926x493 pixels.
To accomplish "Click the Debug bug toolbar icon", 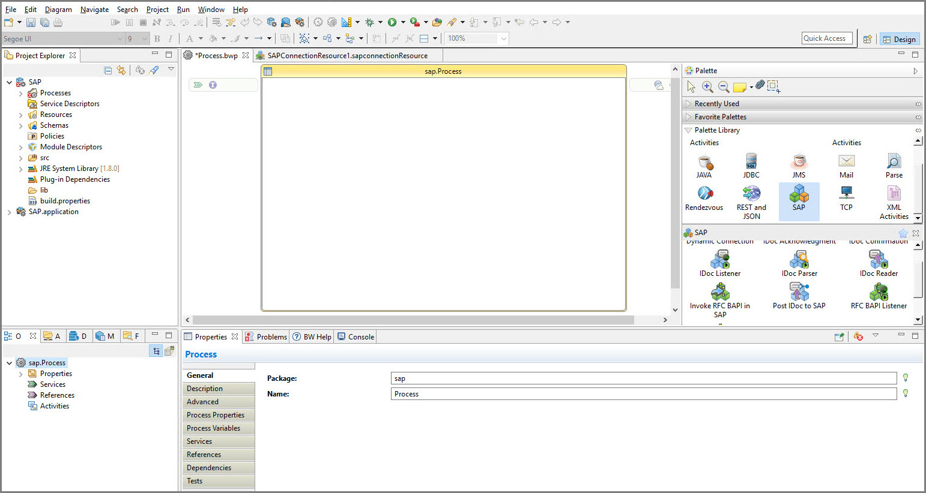I will [x=370, y=23].
